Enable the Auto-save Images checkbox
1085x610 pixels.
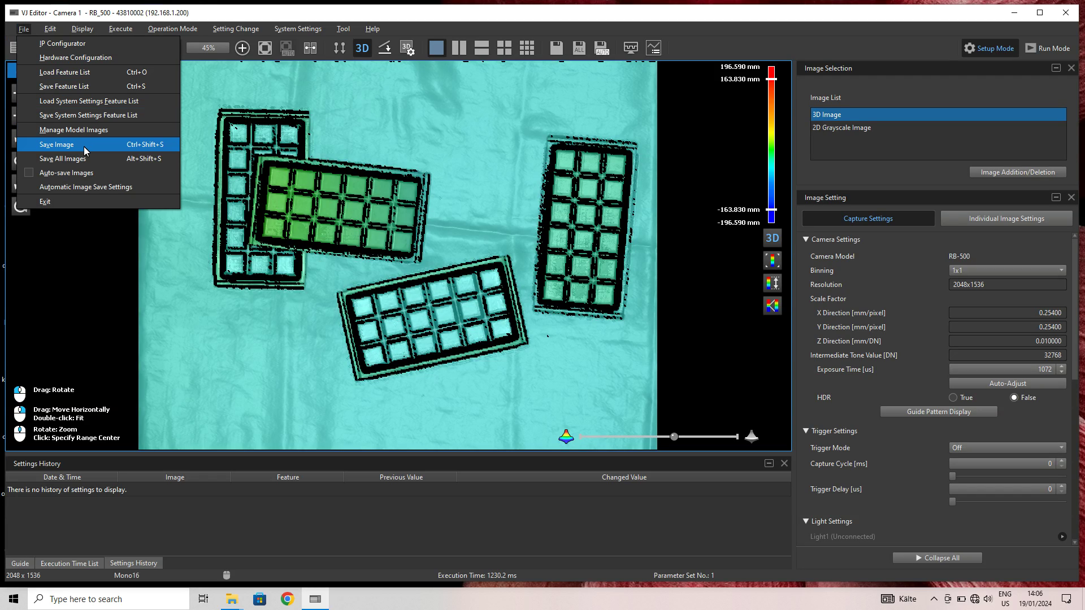tap(29, 173)
